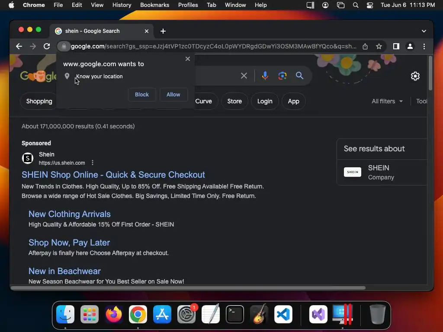The height and width of the screenshot is (332, 443).
Task: Allow Google to know your location
Action: pos(173,95)
